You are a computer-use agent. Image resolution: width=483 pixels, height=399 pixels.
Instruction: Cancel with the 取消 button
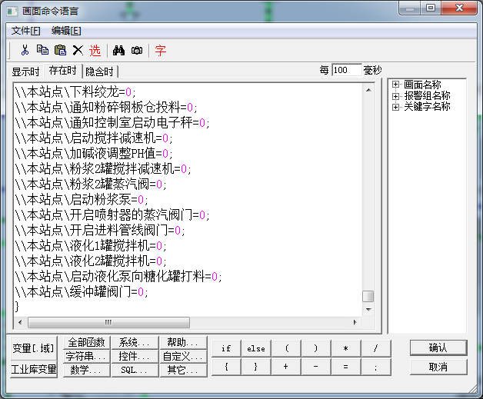point(438,367)
